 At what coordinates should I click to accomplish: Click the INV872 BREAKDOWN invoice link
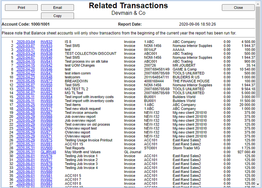pos(46,81)
